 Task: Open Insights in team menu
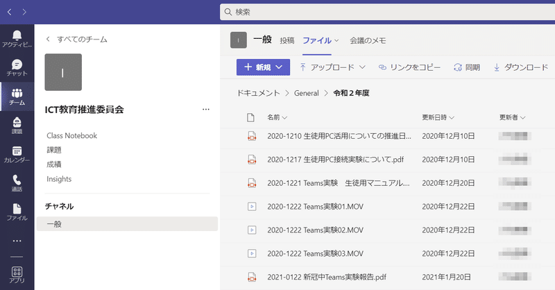59,179
